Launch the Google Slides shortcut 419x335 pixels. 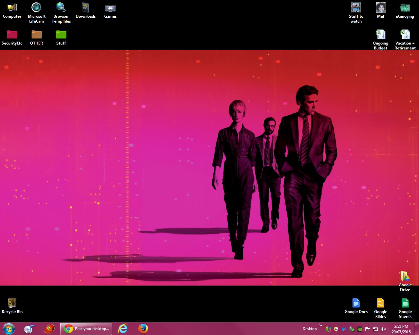[x=380, y=308]
